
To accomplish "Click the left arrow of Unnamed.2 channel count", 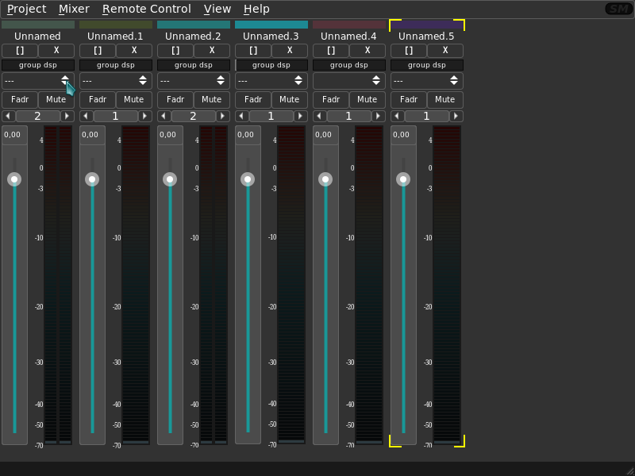I will point(164,116).
